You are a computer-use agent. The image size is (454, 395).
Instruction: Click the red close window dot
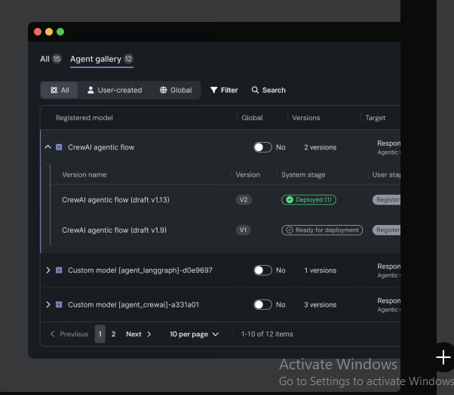38,32
